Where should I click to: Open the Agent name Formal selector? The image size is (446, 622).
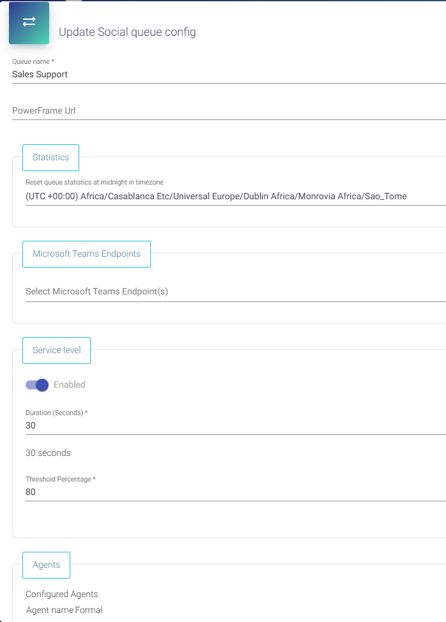(64, 610)
